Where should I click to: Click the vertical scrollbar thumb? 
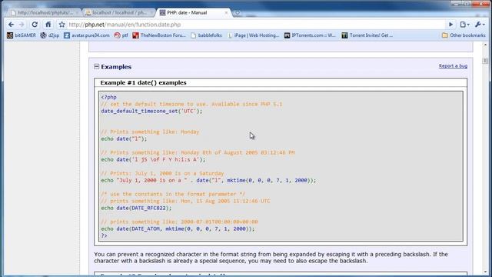pos(485,61)
